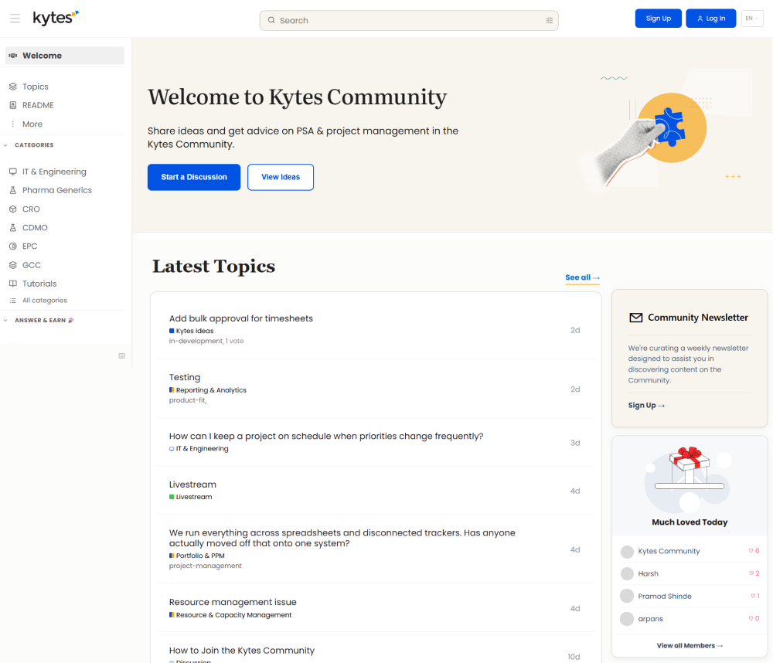Click Reporting & Analytics category tag
The image size is (773, 663).
click(207, 390)
